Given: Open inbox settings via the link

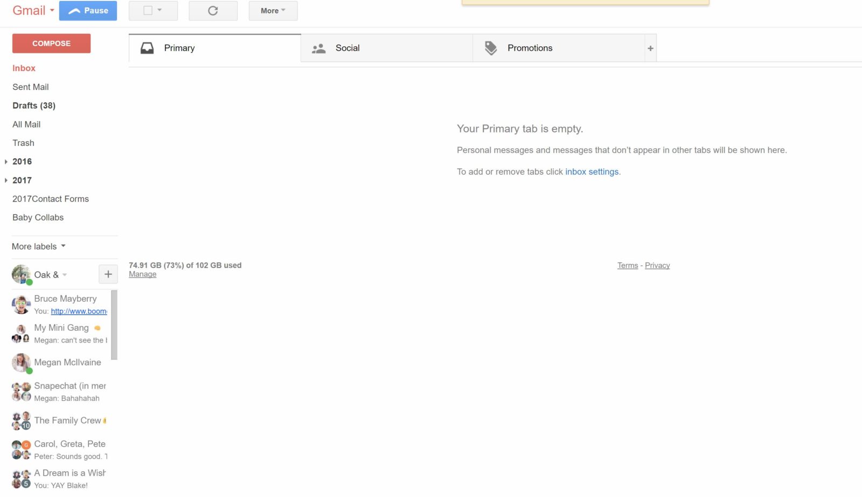Looking at the screenshot, I should click(592, 172).
